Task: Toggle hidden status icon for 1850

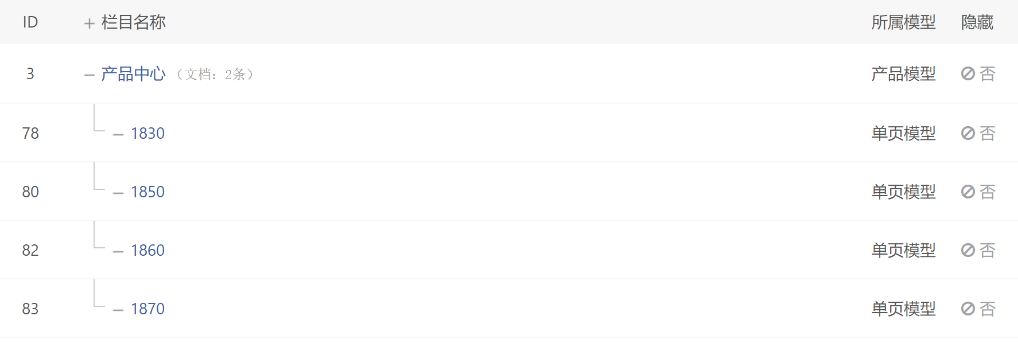Action: click(968, 192)
